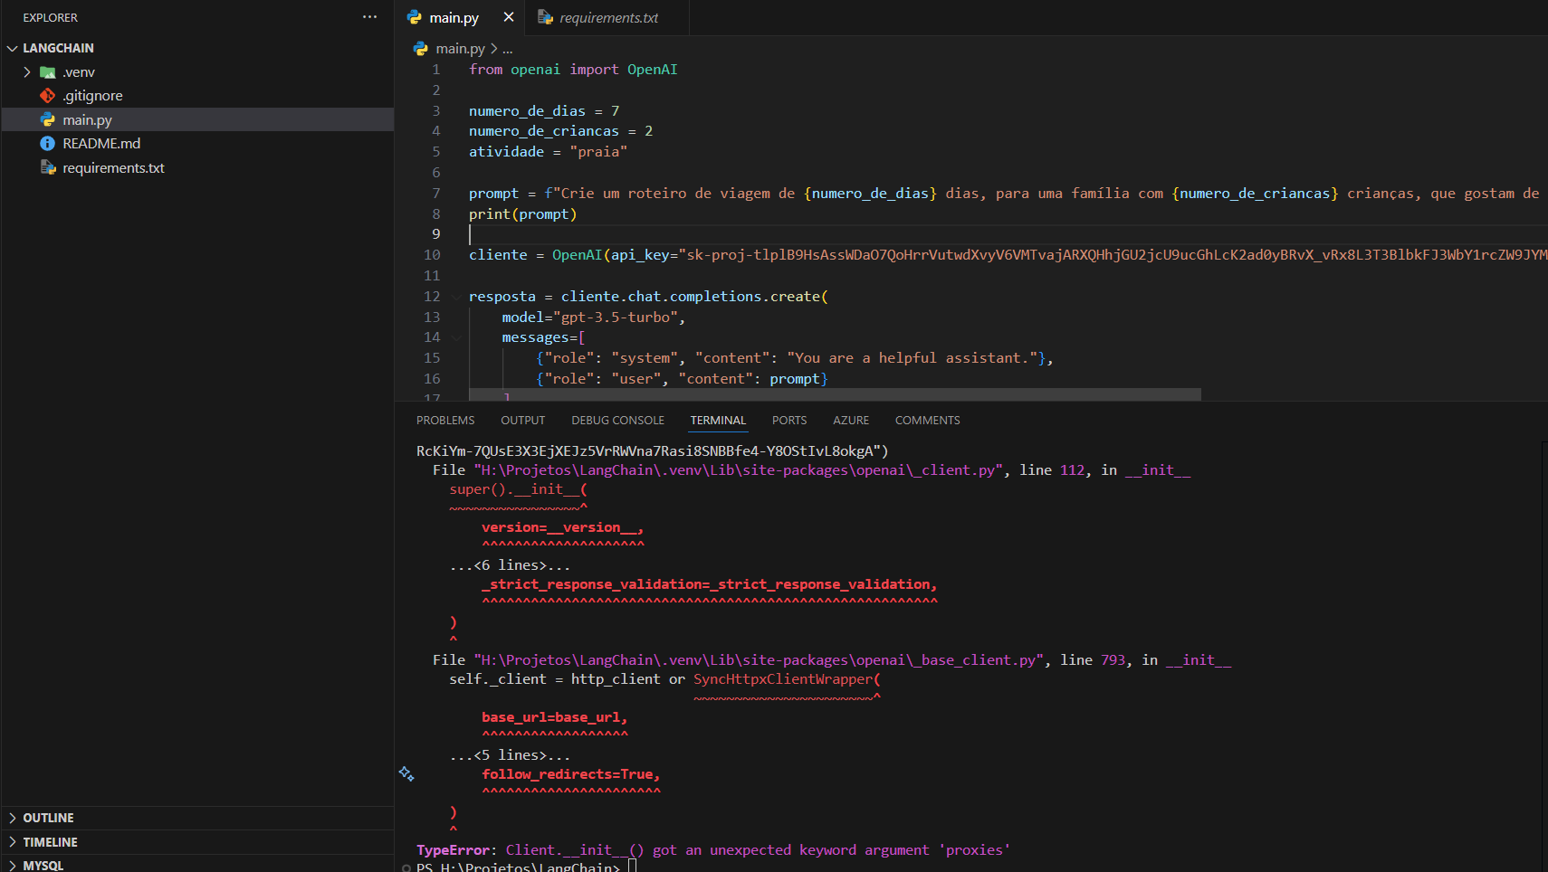This screenshot has width=1548, height=872.
Task: Click 'version=__version__,' in terminal
Action: (563, 527)
